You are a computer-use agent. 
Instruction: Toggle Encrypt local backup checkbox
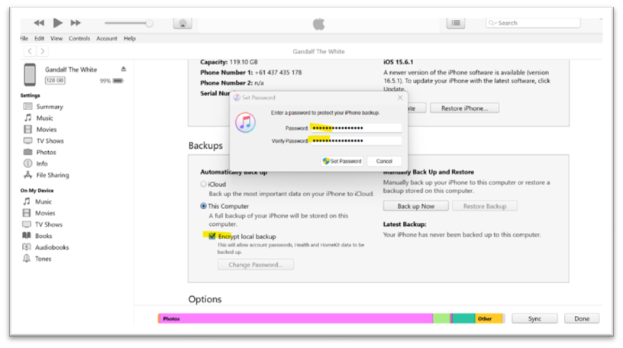[x=212, y=237]
